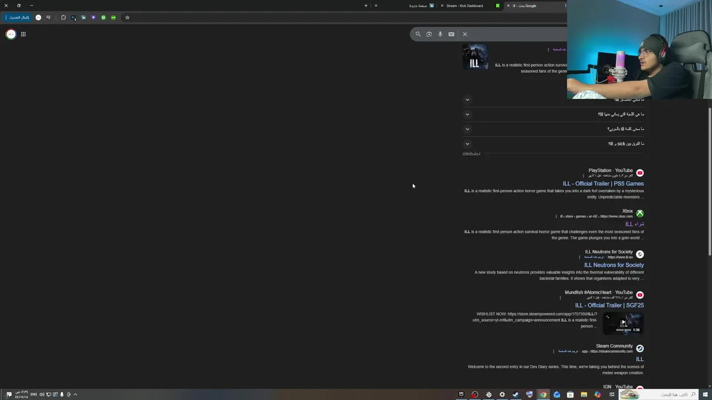Open Google Chrome taskbar icon

pos(543,394)
